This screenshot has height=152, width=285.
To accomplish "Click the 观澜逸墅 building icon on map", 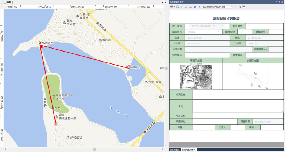I will (x=40, y=43).
